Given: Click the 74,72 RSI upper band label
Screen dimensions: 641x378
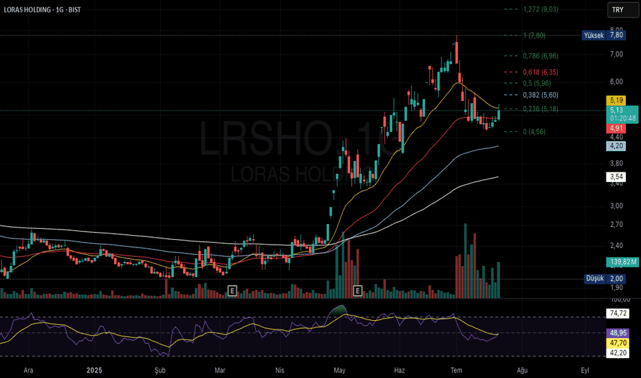Looking at the screenshot, I should [x=618, y=313].
